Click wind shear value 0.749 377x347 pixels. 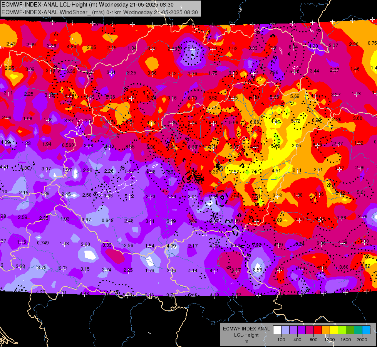tap(43, 243)
